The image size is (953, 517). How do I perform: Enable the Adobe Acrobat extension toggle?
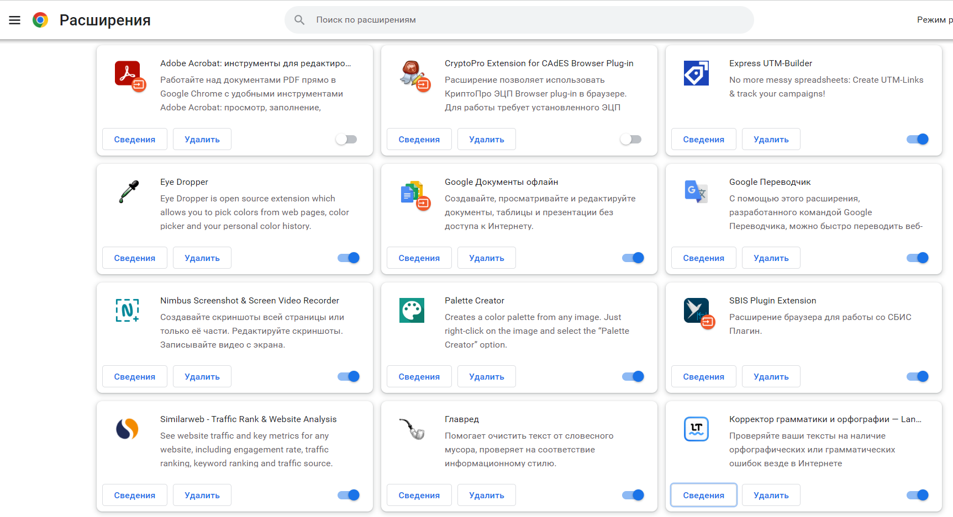click(346, 139)
